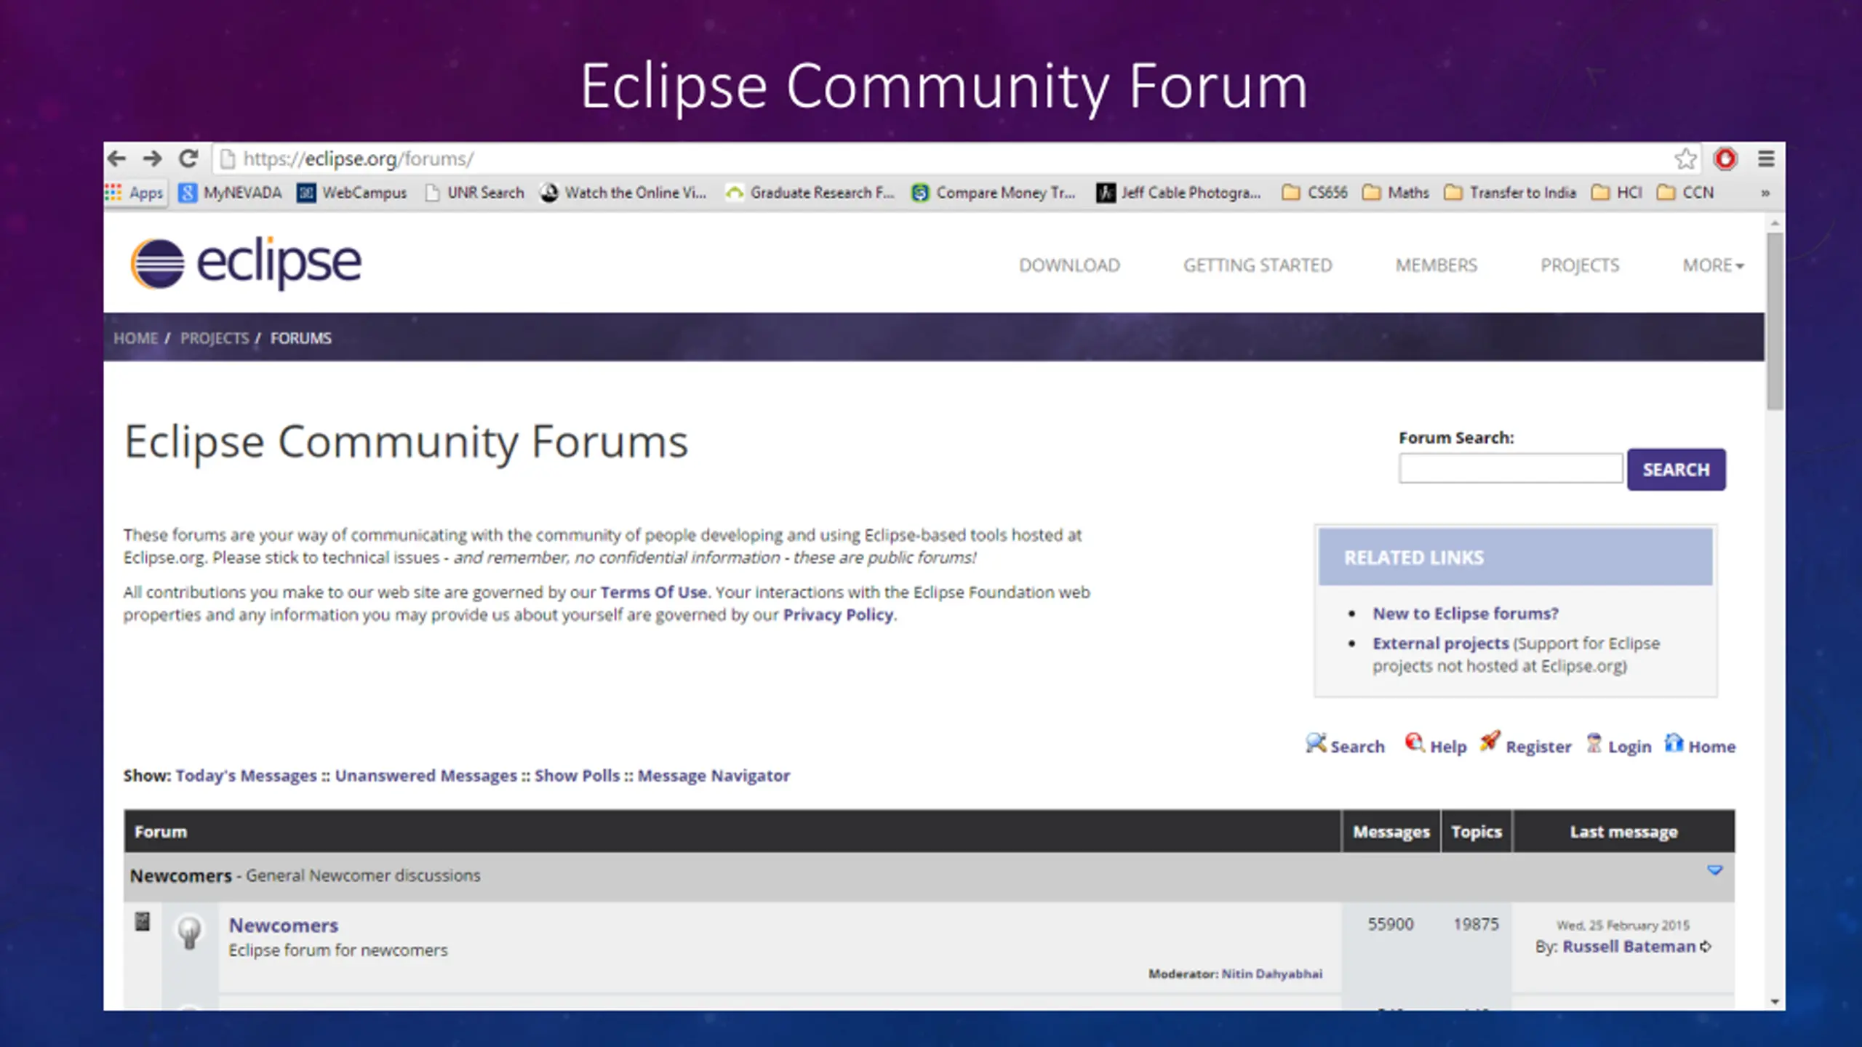Go forward using the browser forward arrow

pos(152,158)
